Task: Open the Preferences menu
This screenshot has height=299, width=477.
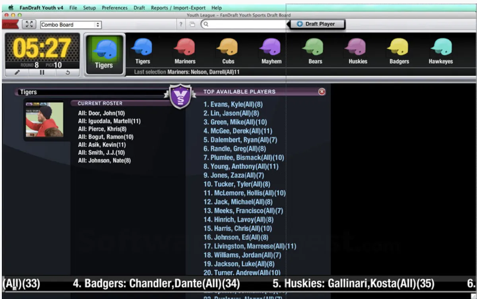Action: [x=114, y=8]
